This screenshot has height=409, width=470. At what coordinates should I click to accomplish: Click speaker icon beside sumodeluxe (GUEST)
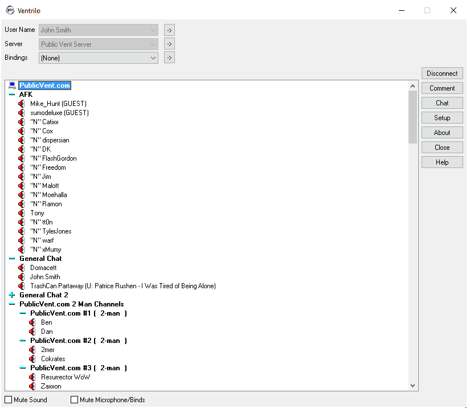(x=21, y=113)
